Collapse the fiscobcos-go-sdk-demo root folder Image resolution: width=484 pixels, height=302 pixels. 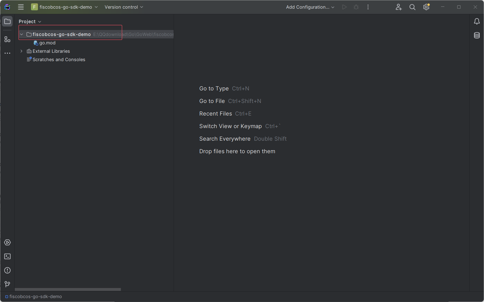(x=21, y=34)
